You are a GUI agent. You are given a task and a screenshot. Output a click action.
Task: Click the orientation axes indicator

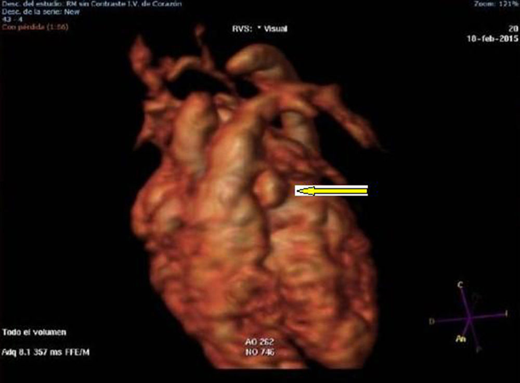469,318
